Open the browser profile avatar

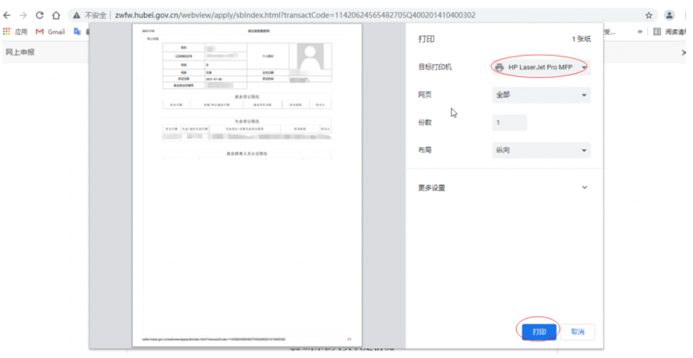669,15
